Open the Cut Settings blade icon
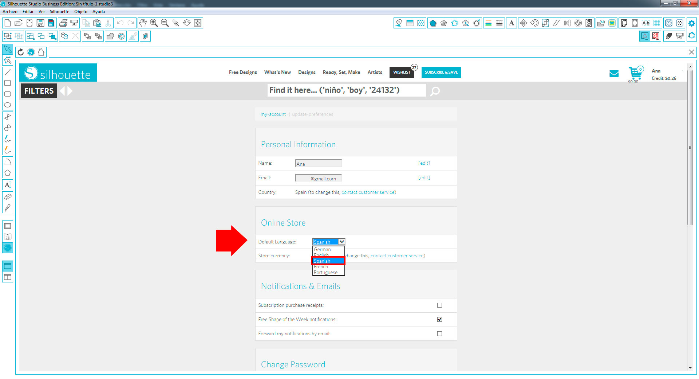Viewport: 699px width, 379px height. (x=669, y=36)
